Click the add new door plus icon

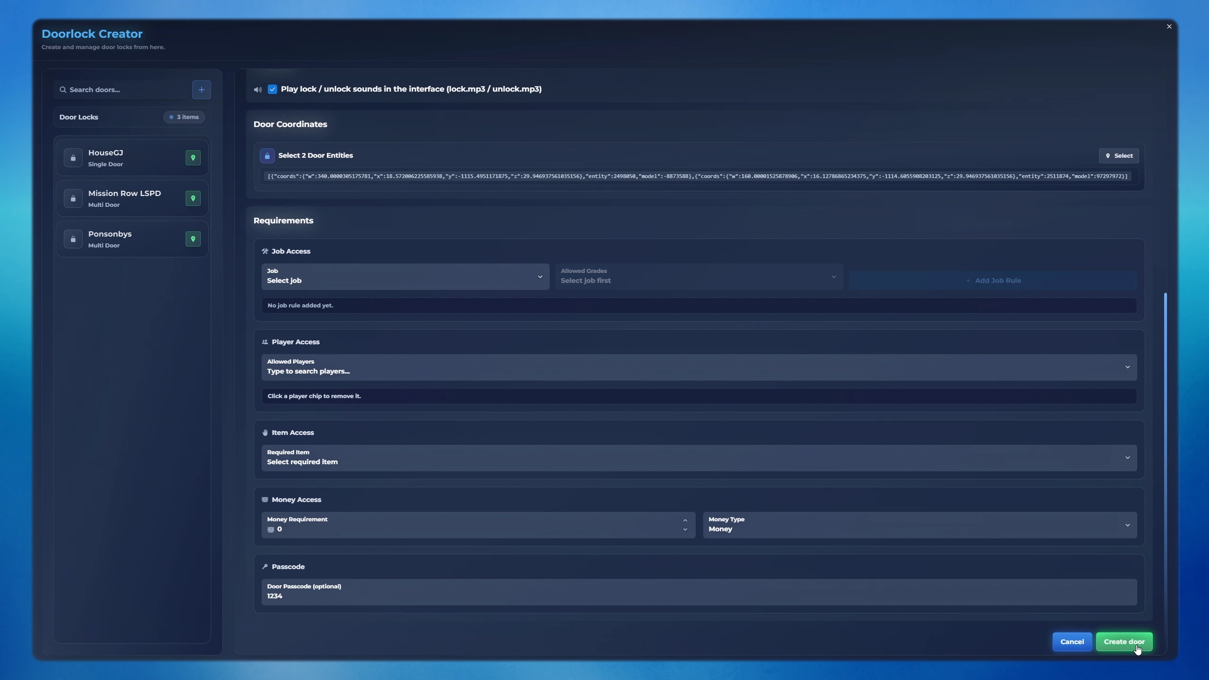[x=201, y=90]
